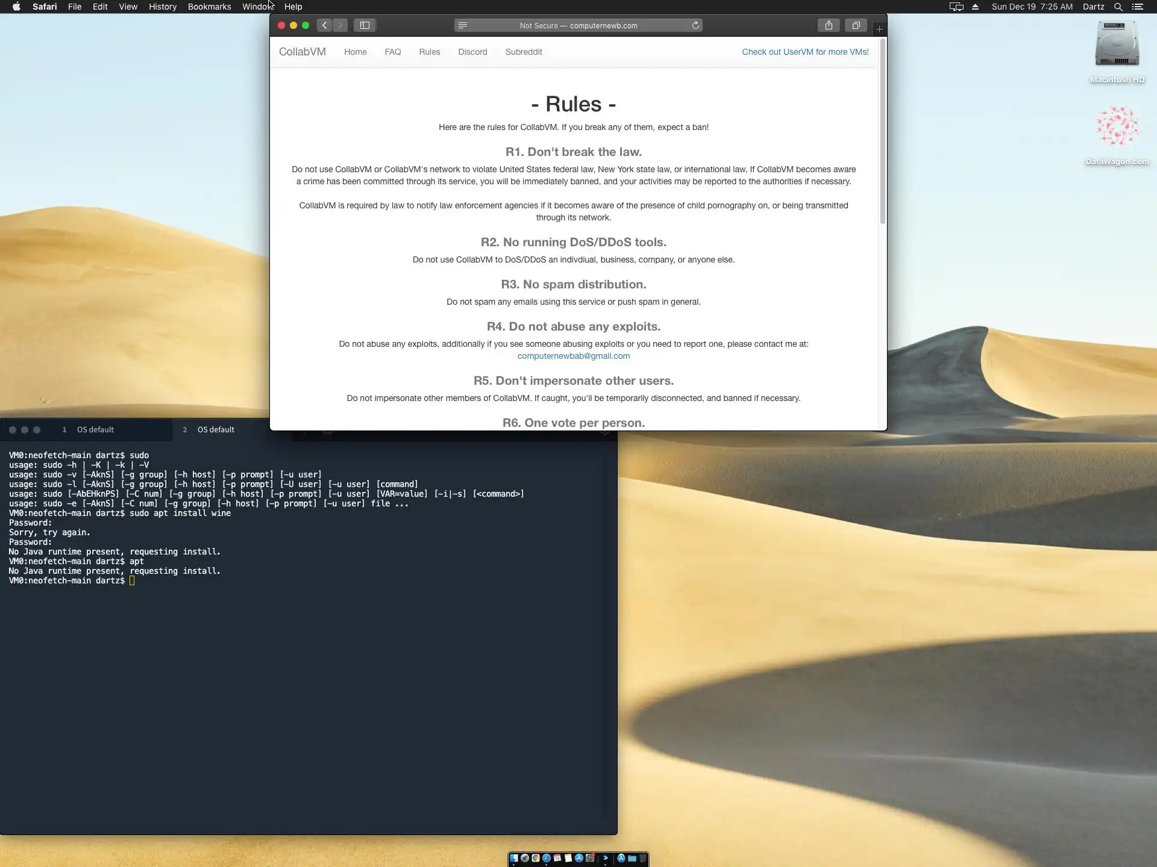Open the screen mirroring display menu
This screenshot has height=867, width=1157.
[x=956, y=7]
